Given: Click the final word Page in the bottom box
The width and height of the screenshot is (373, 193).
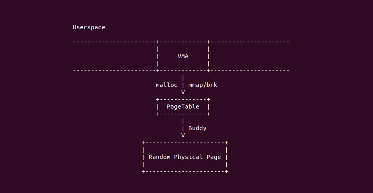Looking at the screenshot, I should coord(213,157).
